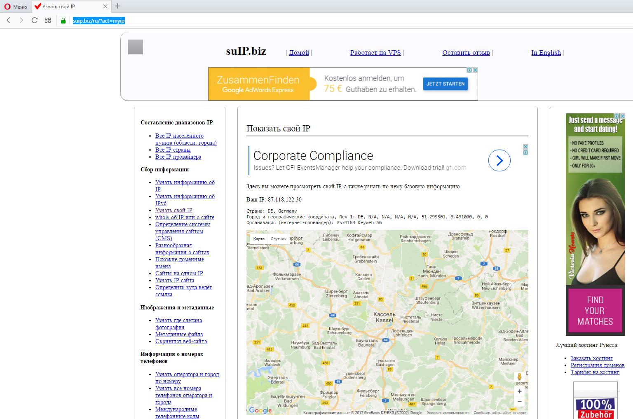The width and height of the screenshot is (633, 419).
Task: Go forward with the browser forward arrow
Action: click(21, 20)
